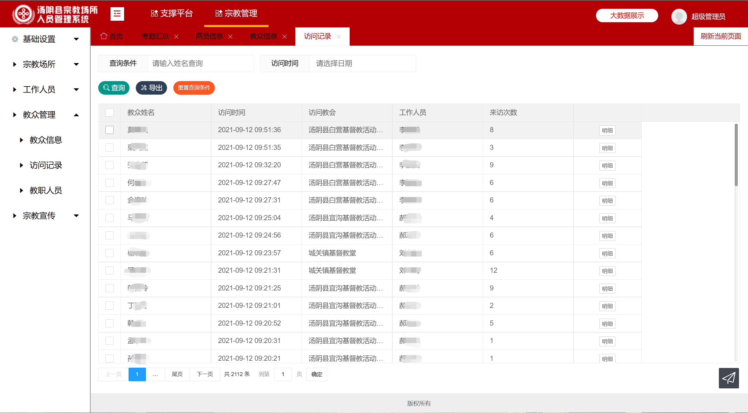Close the 考勤汇总 tab
Screen dimensions: 748x413
click(x=176, y=37)
